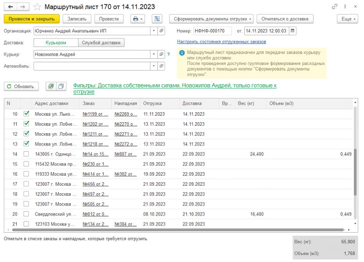The image size is (364, 262).
Task: Click into the Номер input field
Action: point(212,31)
